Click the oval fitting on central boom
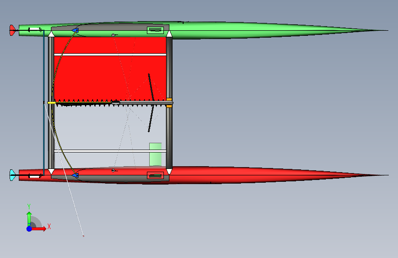This screenshot has width=398, height=258. pyautogui.click(x=116, y=103)
